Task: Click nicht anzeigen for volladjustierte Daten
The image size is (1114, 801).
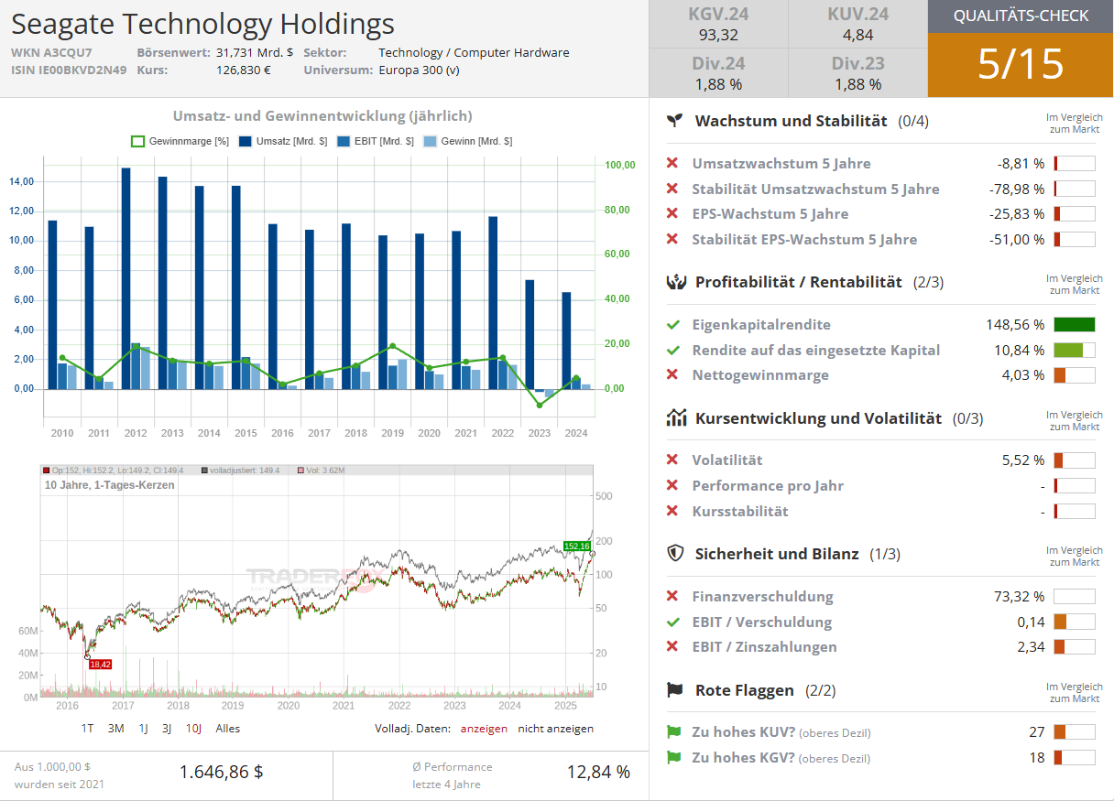Action: pyautogui.click(x=555, y=729)
